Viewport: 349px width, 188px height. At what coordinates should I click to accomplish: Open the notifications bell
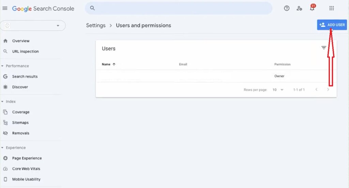tap(312, 8)
